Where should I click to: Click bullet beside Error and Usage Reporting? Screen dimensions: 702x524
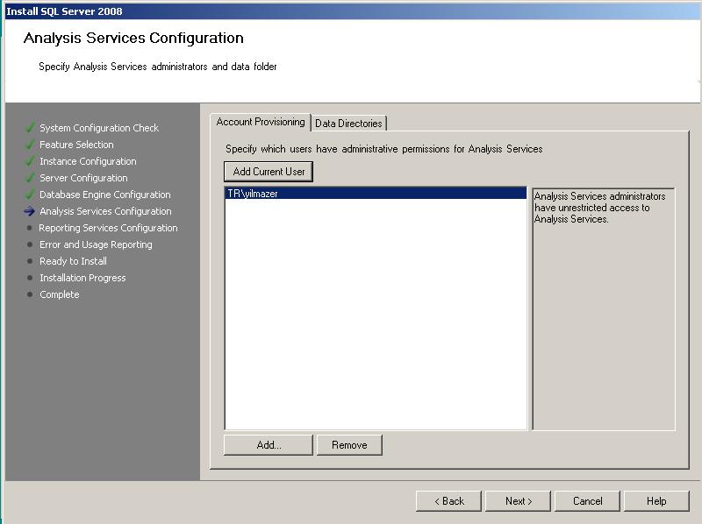click(x=30, y=244)
